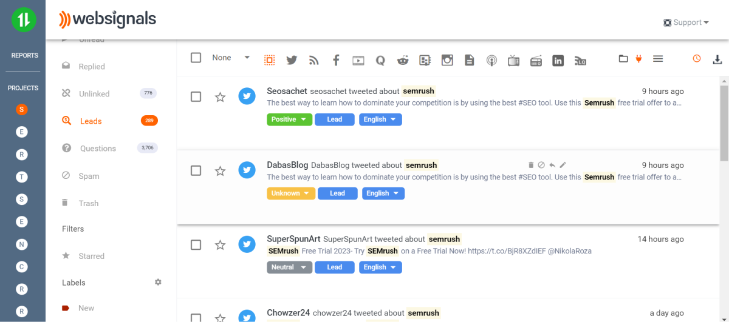Star the Seosachet mention
Image resolution: width=729 pixels, height=322 pixels.
220,96
